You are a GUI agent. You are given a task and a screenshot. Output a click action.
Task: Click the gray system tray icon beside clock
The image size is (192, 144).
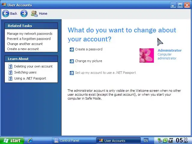click(171, 140)
